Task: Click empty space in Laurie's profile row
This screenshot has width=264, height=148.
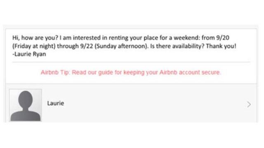Action: tap(151, 104)
